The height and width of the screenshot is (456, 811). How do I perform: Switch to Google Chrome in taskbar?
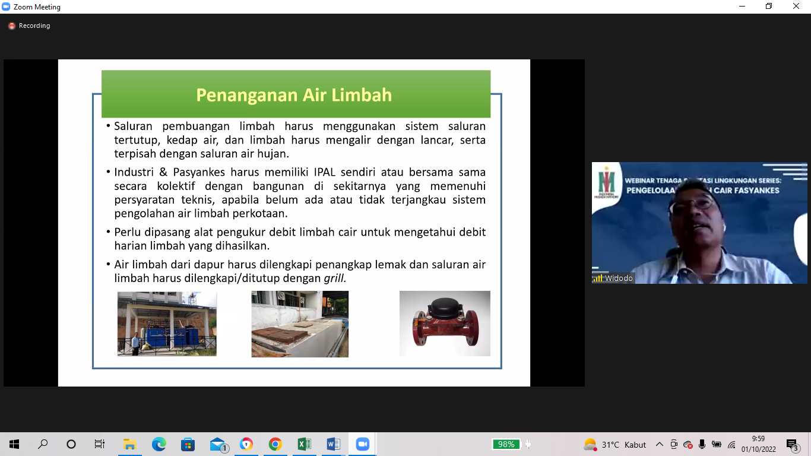tap(275, 444)
